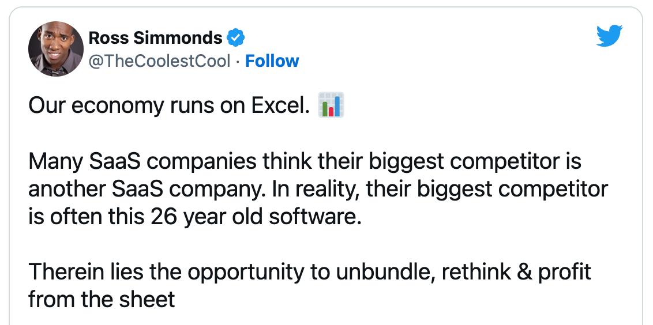Click the word "Excel" in the tweet
Viewport: 653px width, 325px height.
[x=278, y=105]
